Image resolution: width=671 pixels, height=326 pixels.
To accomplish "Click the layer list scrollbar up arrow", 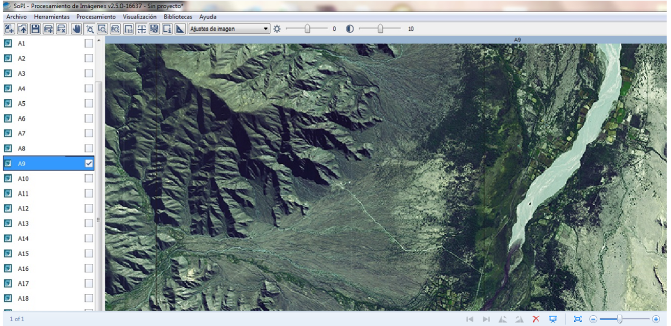I will [99, 41].
